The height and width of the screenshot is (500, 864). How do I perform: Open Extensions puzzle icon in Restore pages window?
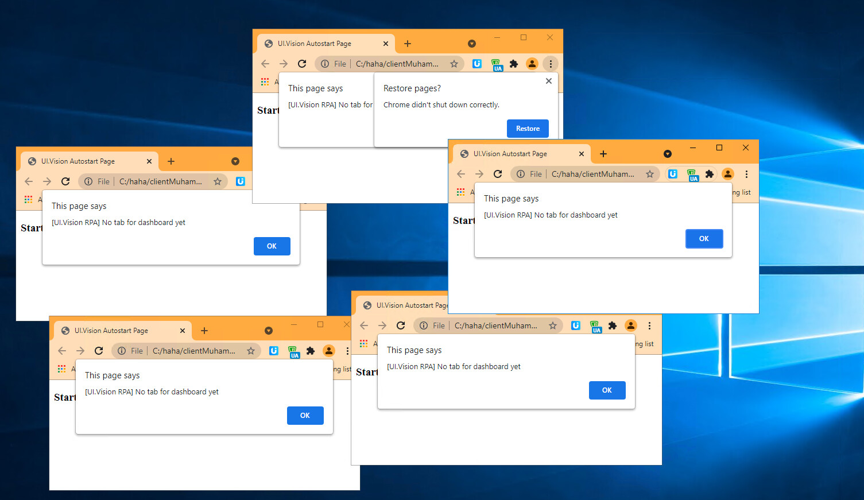[514, 64]
